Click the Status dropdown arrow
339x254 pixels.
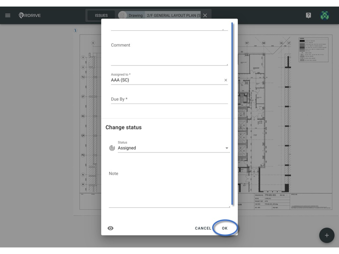pyautogui.click(x=227, y=148)
